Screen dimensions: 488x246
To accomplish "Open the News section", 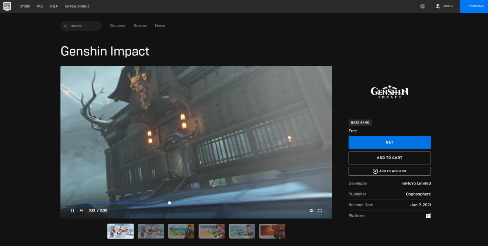I will pos(160,26).
